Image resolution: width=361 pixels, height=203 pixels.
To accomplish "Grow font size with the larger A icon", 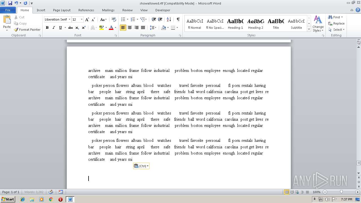I will [87, 19].
